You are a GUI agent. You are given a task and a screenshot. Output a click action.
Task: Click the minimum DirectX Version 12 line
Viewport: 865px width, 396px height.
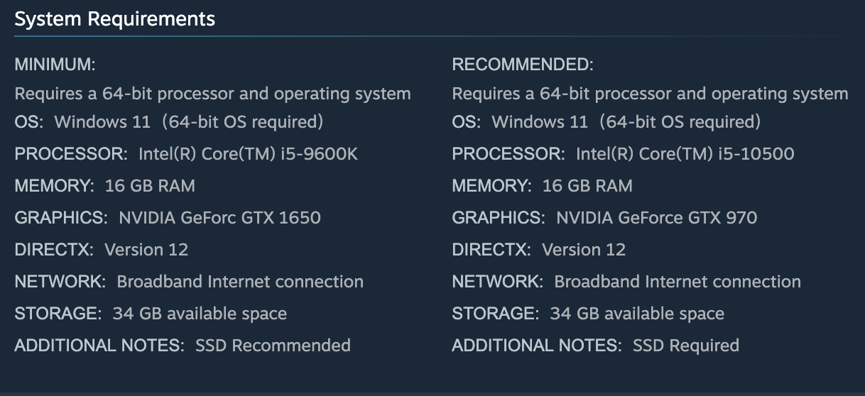[x=102, y=250]
